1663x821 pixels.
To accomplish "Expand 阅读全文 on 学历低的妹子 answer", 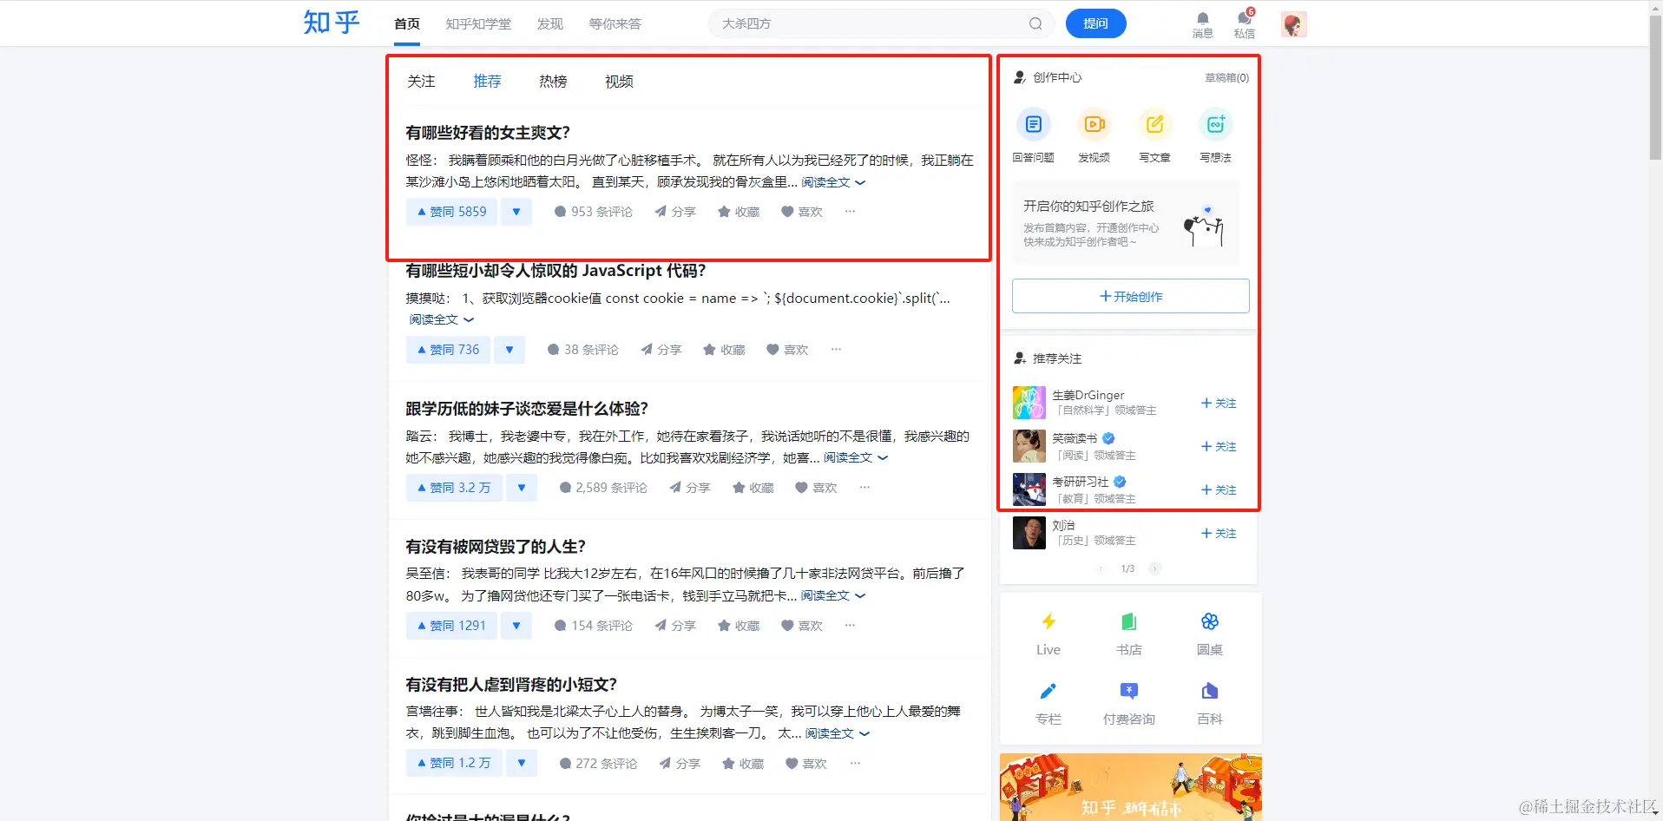I will coord(856,457).
